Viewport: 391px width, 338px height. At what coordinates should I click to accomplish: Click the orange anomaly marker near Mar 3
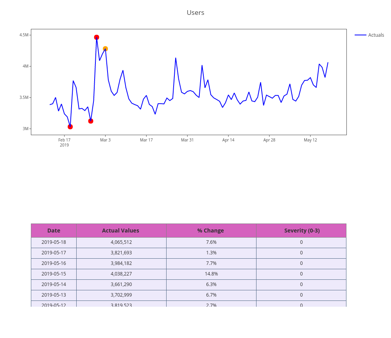point(105,49)
